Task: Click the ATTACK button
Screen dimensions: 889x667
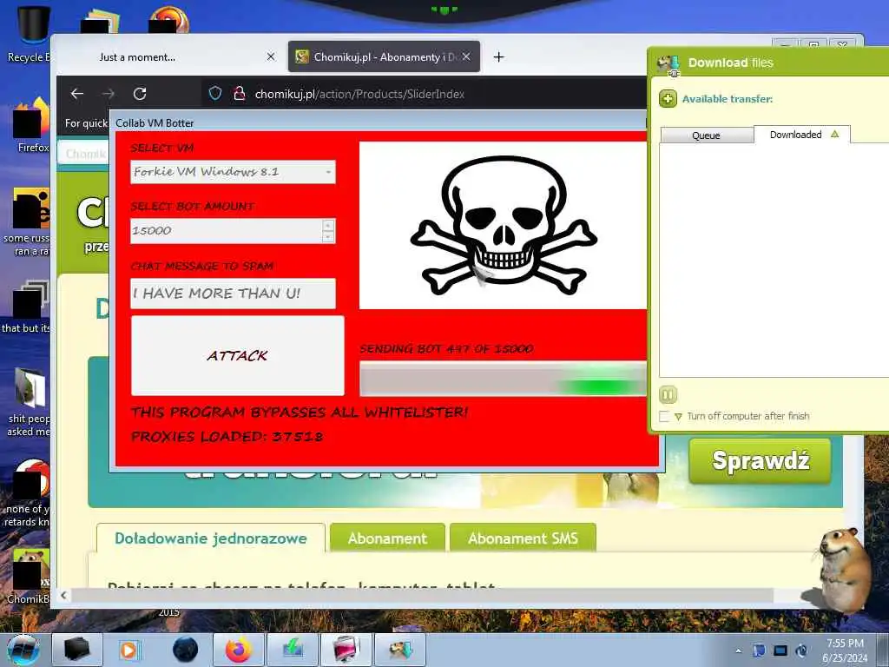Action: (238, 355)
